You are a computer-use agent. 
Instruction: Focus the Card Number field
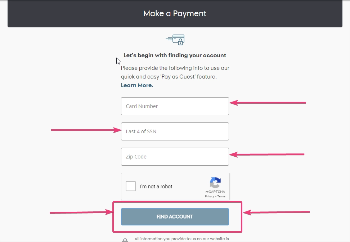(x=175, y=106)
